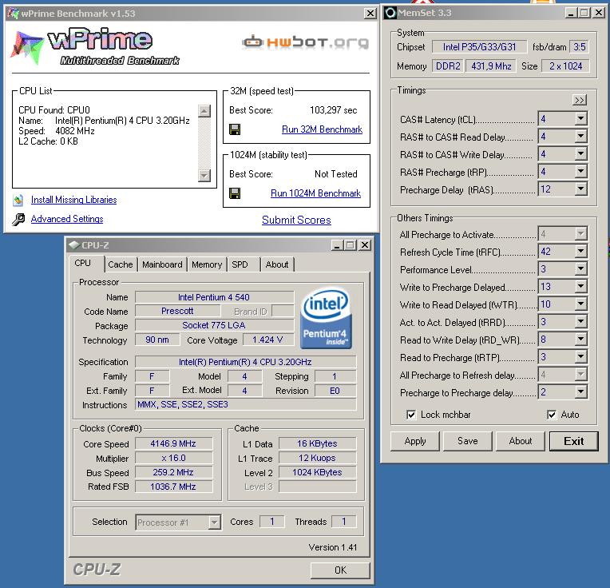
Task: Click the OK button in CPU-Z
Action: (x=340, y=570)
